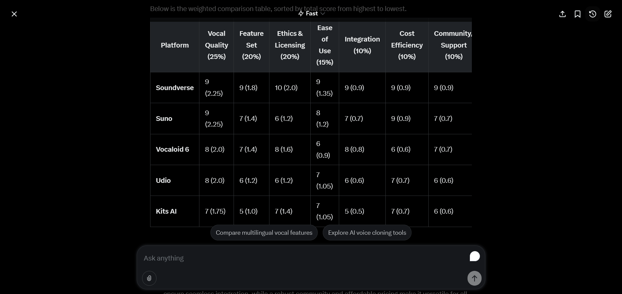Click the paperclip attach icon
Screen dimensions: 622x294
(x=149, y=278)
